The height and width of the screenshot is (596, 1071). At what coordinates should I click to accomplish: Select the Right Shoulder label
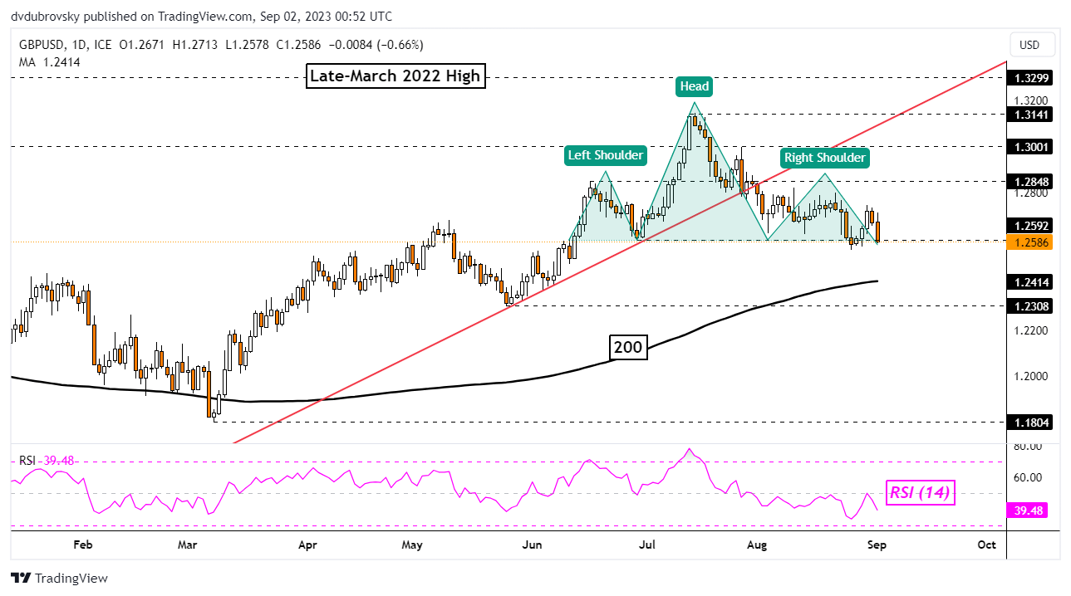824,158
